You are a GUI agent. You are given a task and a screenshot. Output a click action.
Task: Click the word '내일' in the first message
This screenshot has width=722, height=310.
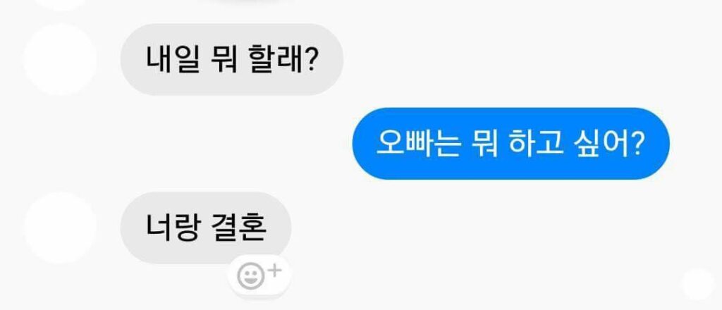tap(173, 60)
